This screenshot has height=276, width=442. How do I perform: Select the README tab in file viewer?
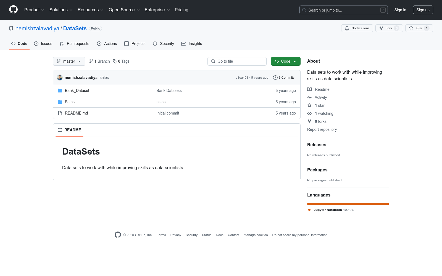point(69,130)
